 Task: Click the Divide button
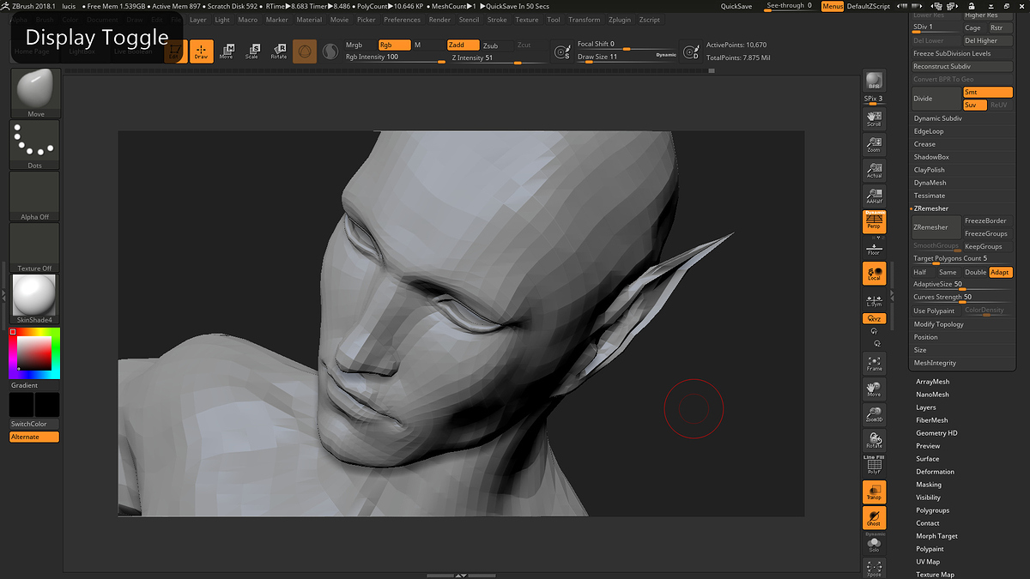(936, 99)
